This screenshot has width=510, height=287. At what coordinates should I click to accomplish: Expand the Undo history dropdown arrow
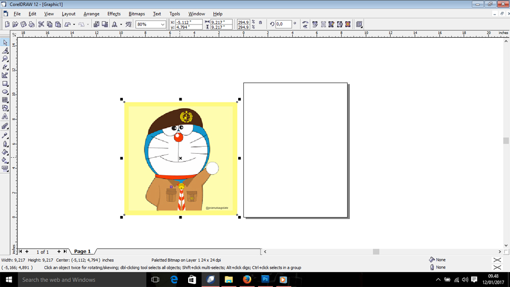74,24
